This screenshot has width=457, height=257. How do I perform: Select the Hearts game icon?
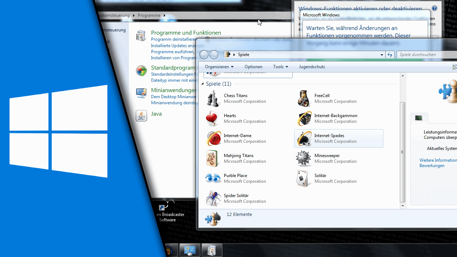(x=213, y=119)
